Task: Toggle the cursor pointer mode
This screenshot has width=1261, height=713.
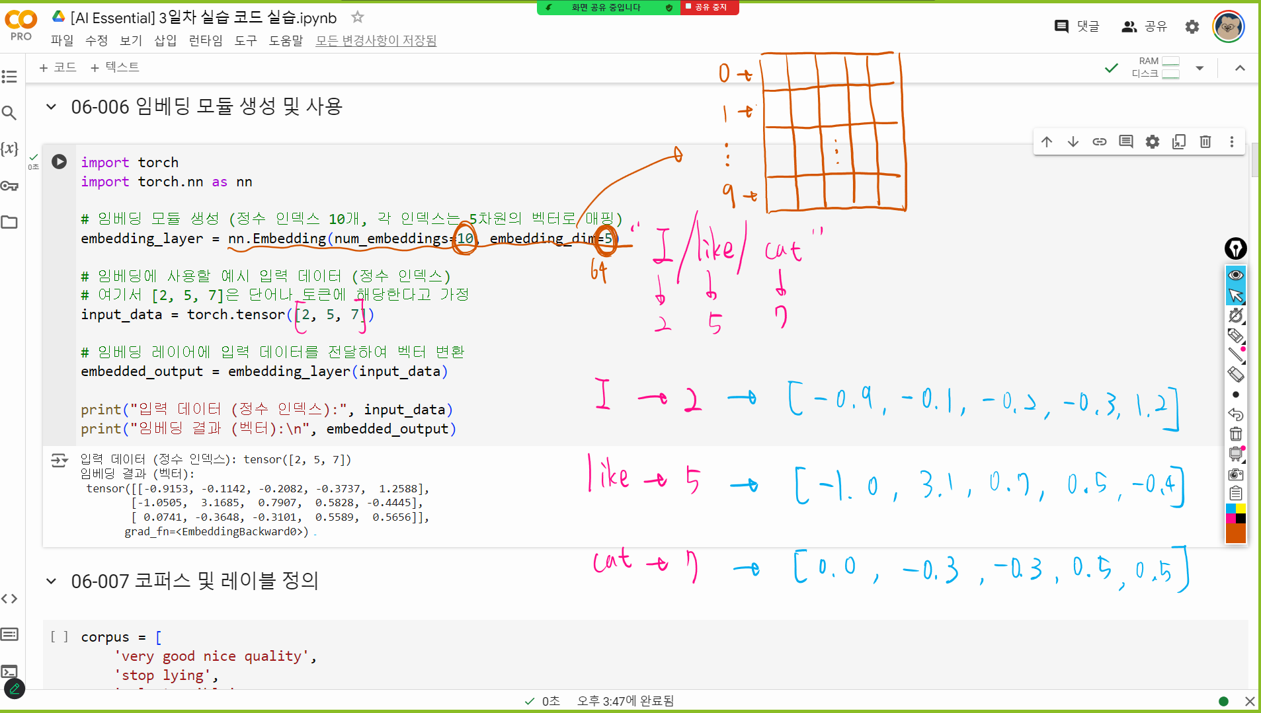Action: point(1235,295)
